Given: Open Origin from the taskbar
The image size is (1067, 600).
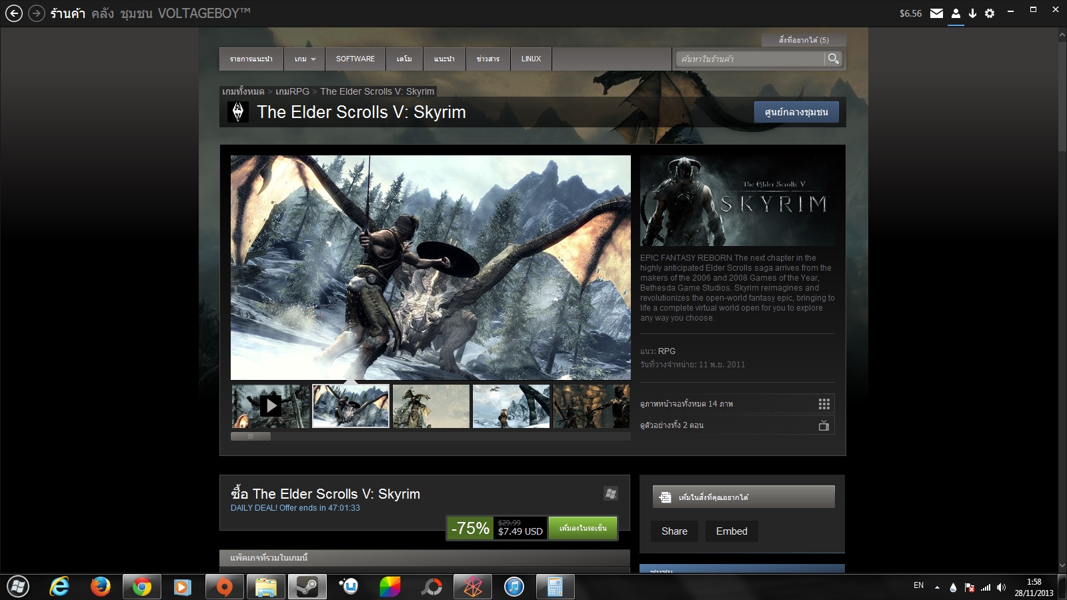Looking at the screenshot, I should tap(225, 587).
